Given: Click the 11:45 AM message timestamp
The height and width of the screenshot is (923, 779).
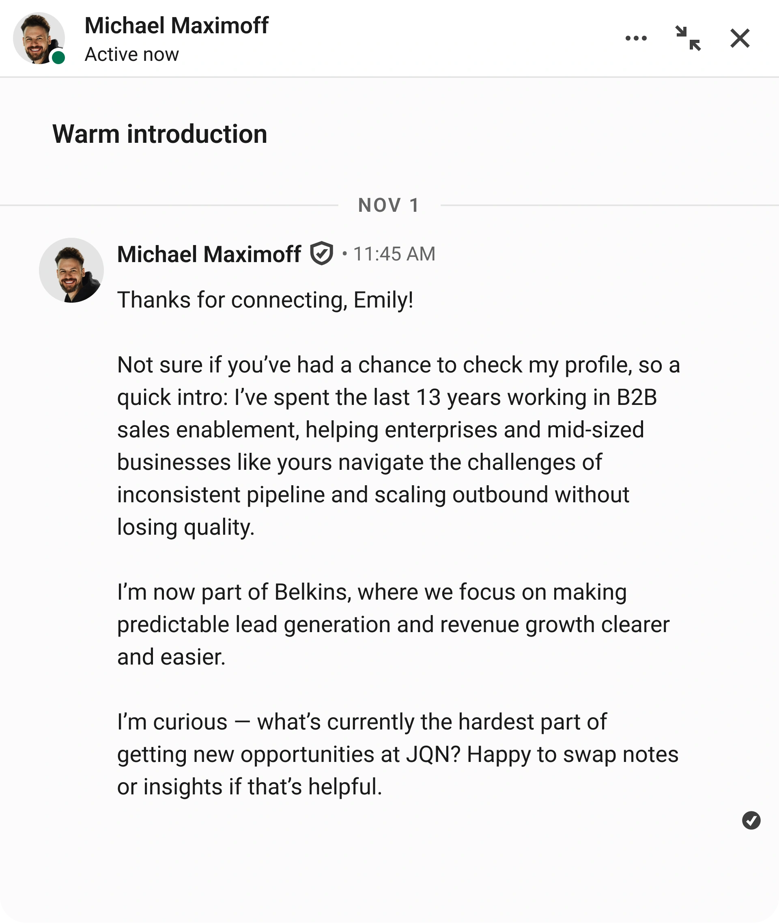Looking at the screenshot, I should point(394,254).
